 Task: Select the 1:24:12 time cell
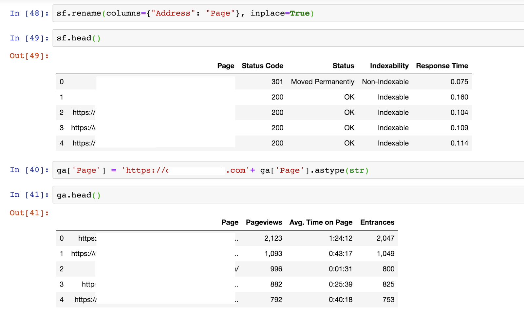pos(341,238)
